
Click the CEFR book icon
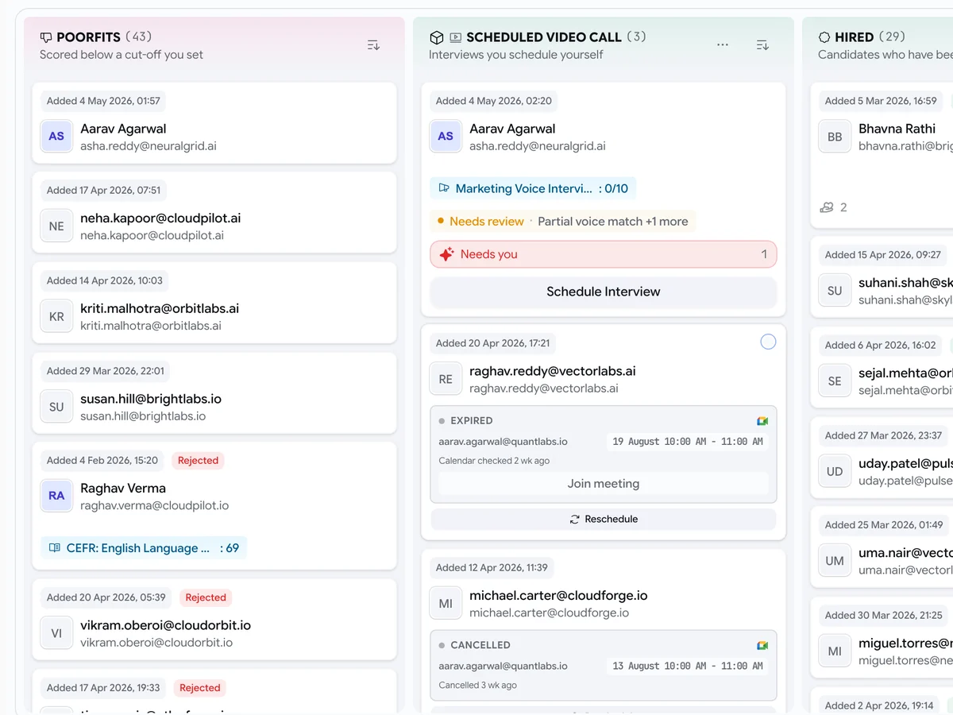(x=55, y=548)
